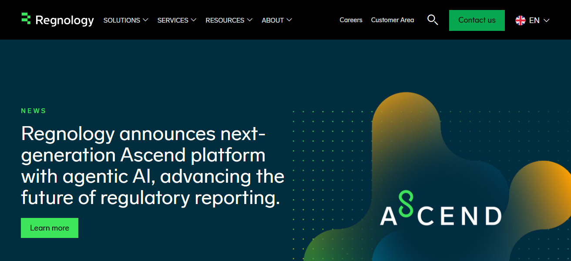Viewport: 571px width, 261px height.
Task: Open the Customer Area link
Action: tap(392, 20)
